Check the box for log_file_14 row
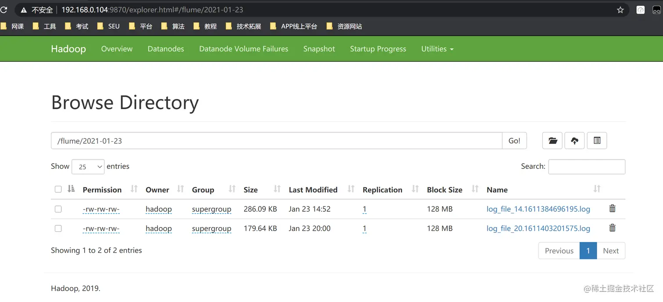 coord(58,209)
